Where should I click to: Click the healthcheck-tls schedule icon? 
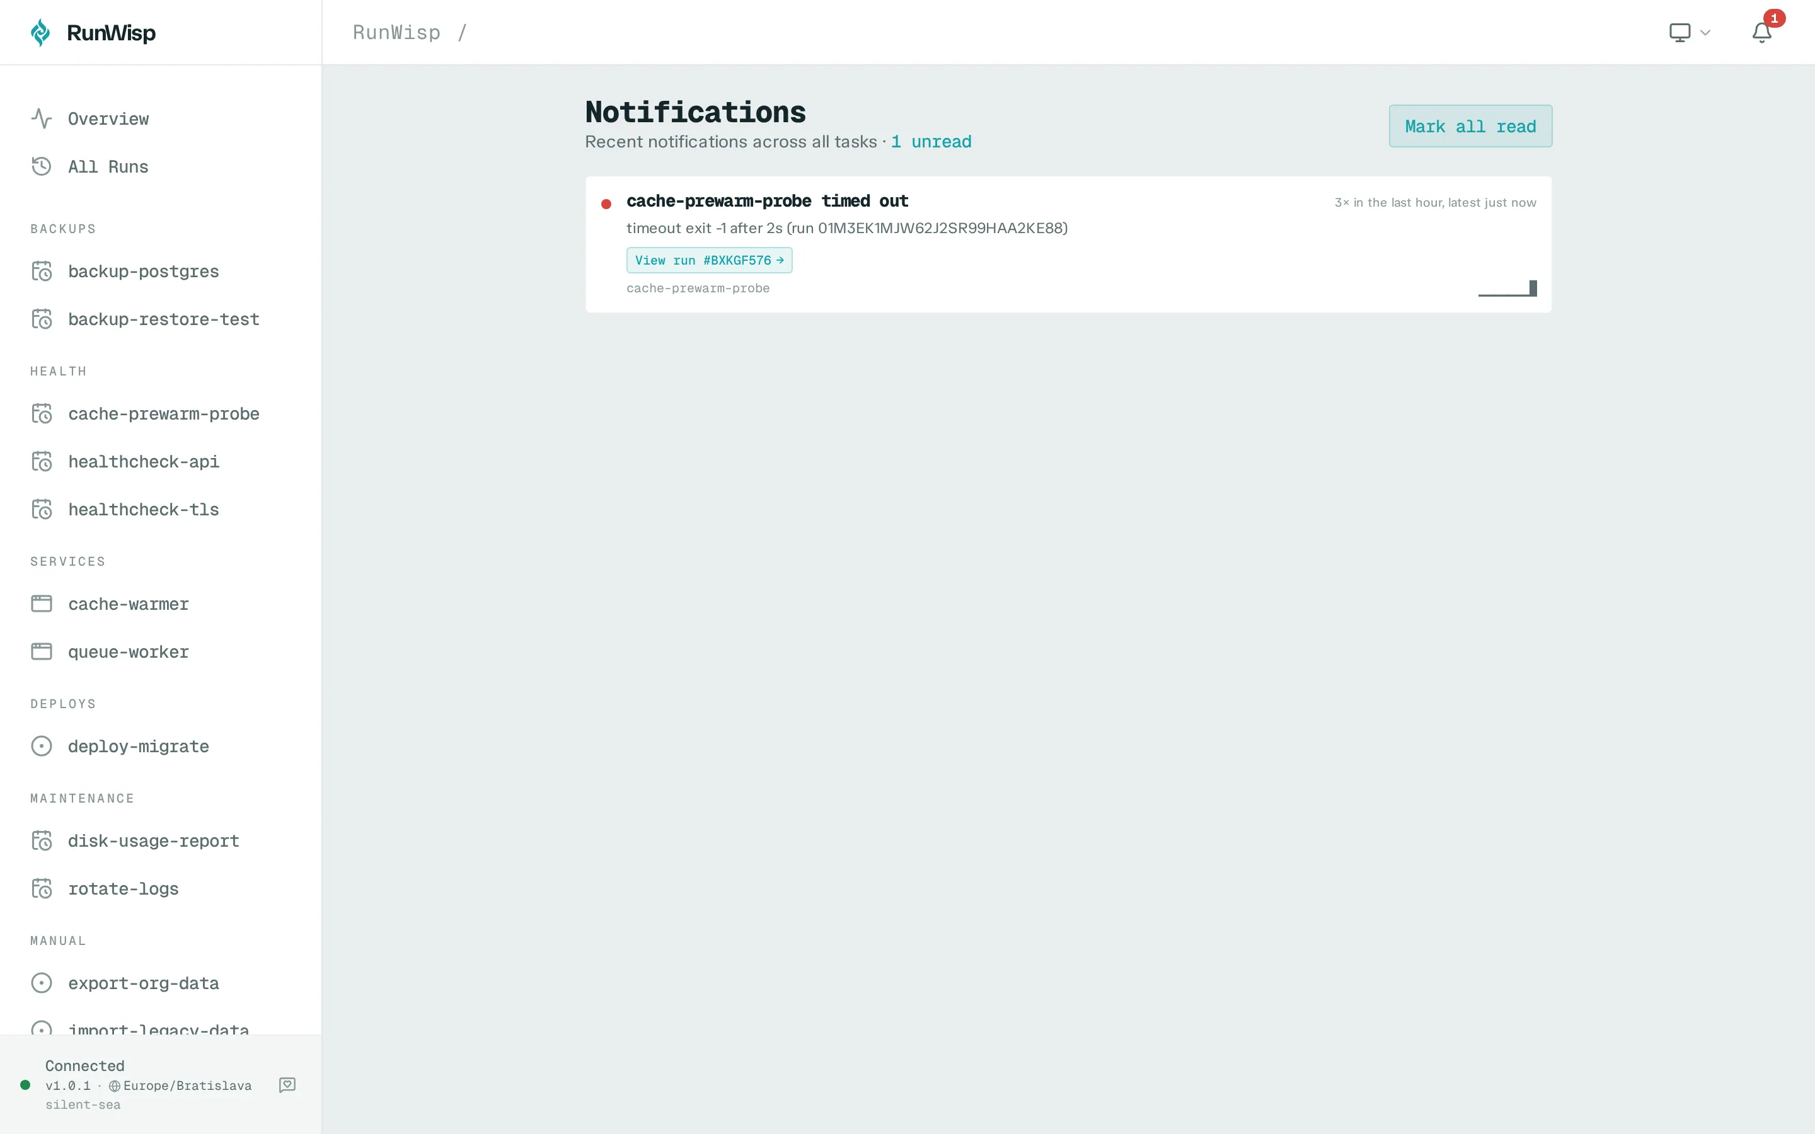coord(41,509)
